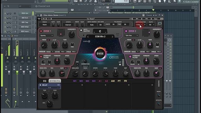Select the AM modulator tab
The height and width of the screenshot is (113, 201).
[x=113, y=81]
